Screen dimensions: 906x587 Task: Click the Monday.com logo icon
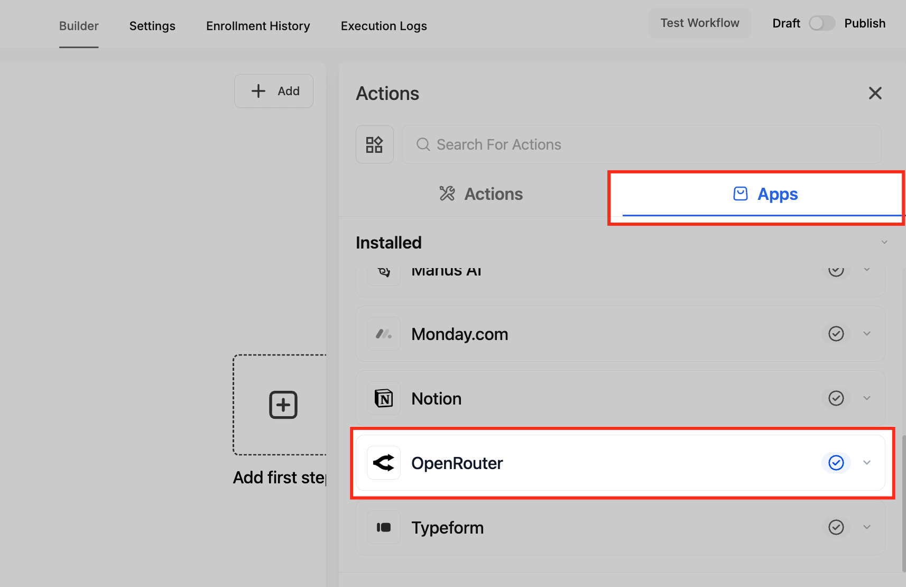384,334
